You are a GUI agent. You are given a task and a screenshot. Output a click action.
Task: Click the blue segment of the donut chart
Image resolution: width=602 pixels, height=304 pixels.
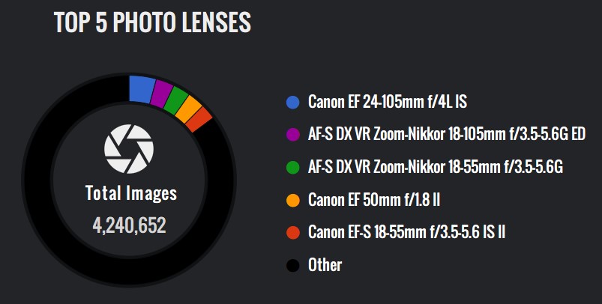142,89
